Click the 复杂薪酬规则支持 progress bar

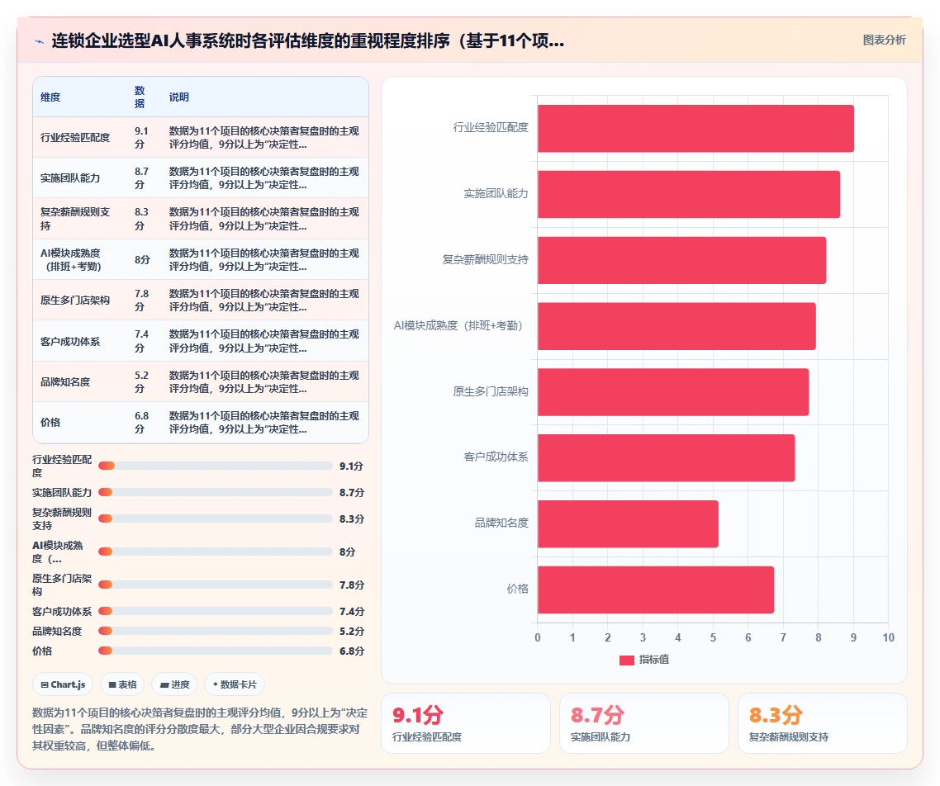tap(216, 518)
